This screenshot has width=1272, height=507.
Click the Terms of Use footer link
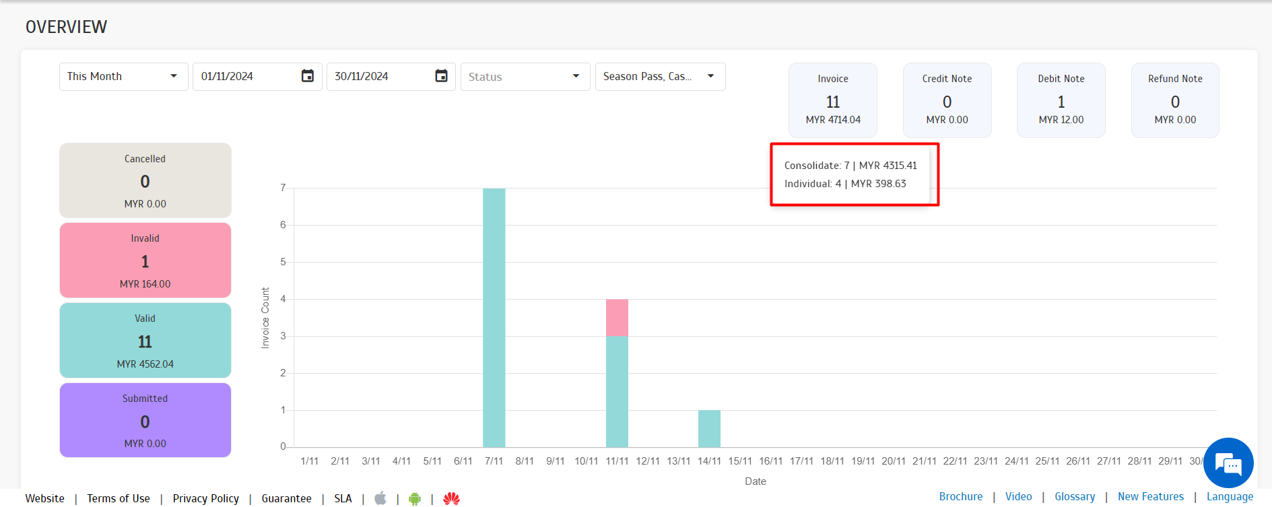pos(119,498)
